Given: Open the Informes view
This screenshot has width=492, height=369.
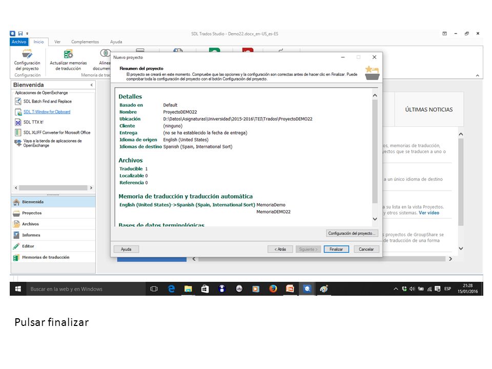Looking at the screenshot, I should tap(53, 235).
